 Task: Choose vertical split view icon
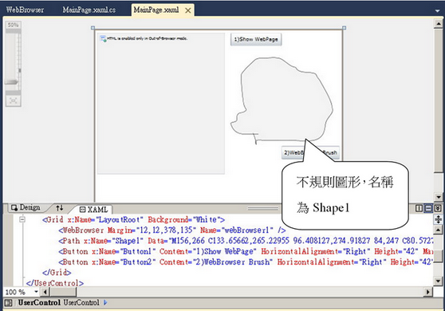tap(419, 208)
